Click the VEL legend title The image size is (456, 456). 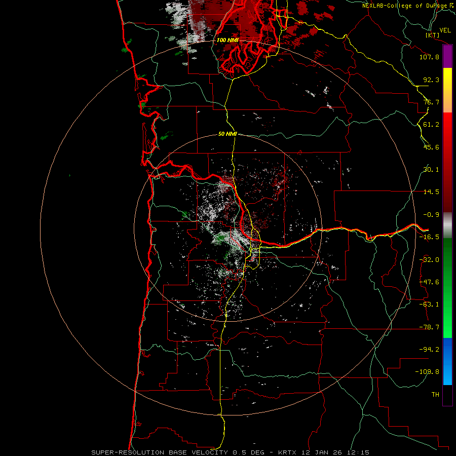point(445,30)
